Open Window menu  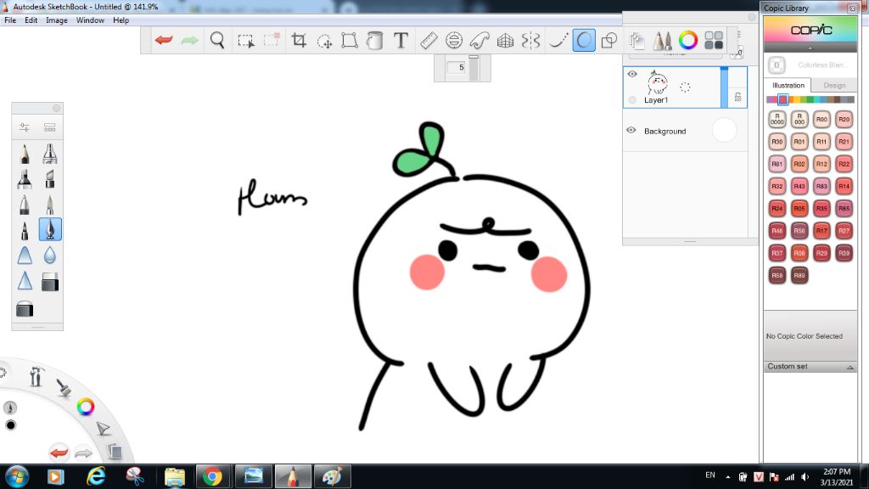point(90,20)
